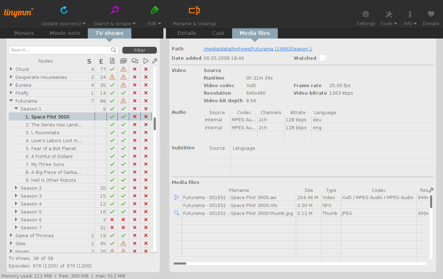
Task: Collapse Futurama Season 1
Action: click(x=16, y=109)
